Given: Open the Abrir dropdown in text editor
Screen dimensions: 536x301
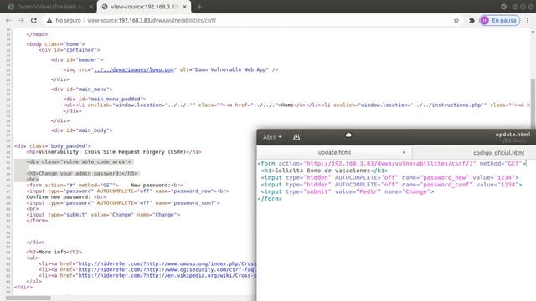Looking at the screenshot, I should [x=272, y=137].
